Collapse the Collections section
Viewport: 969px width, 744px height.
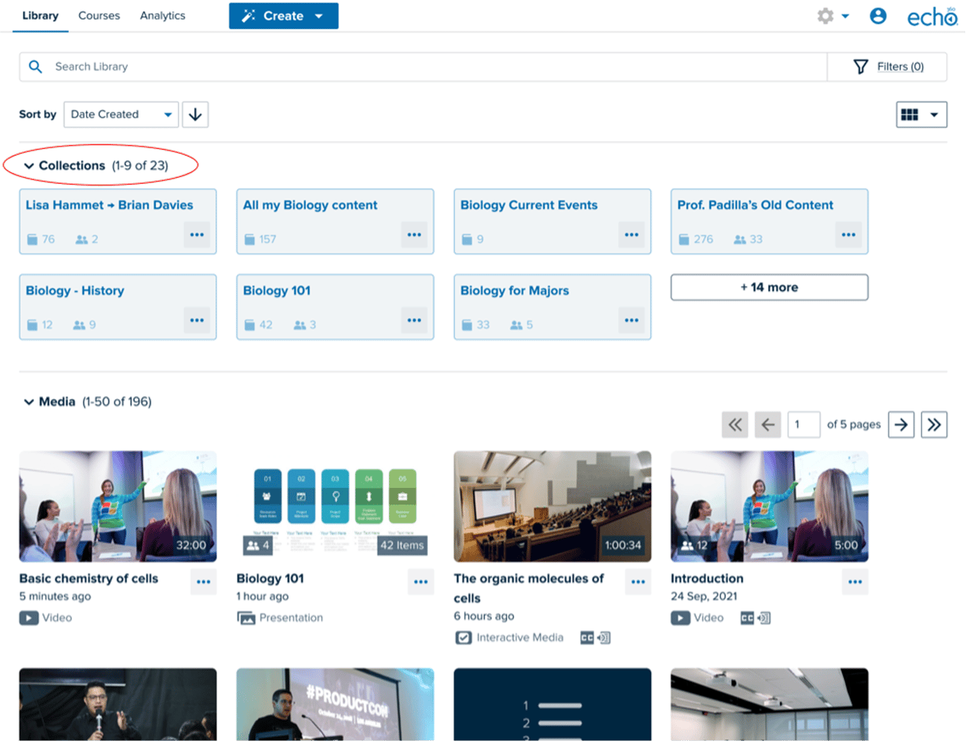[29, 166]
